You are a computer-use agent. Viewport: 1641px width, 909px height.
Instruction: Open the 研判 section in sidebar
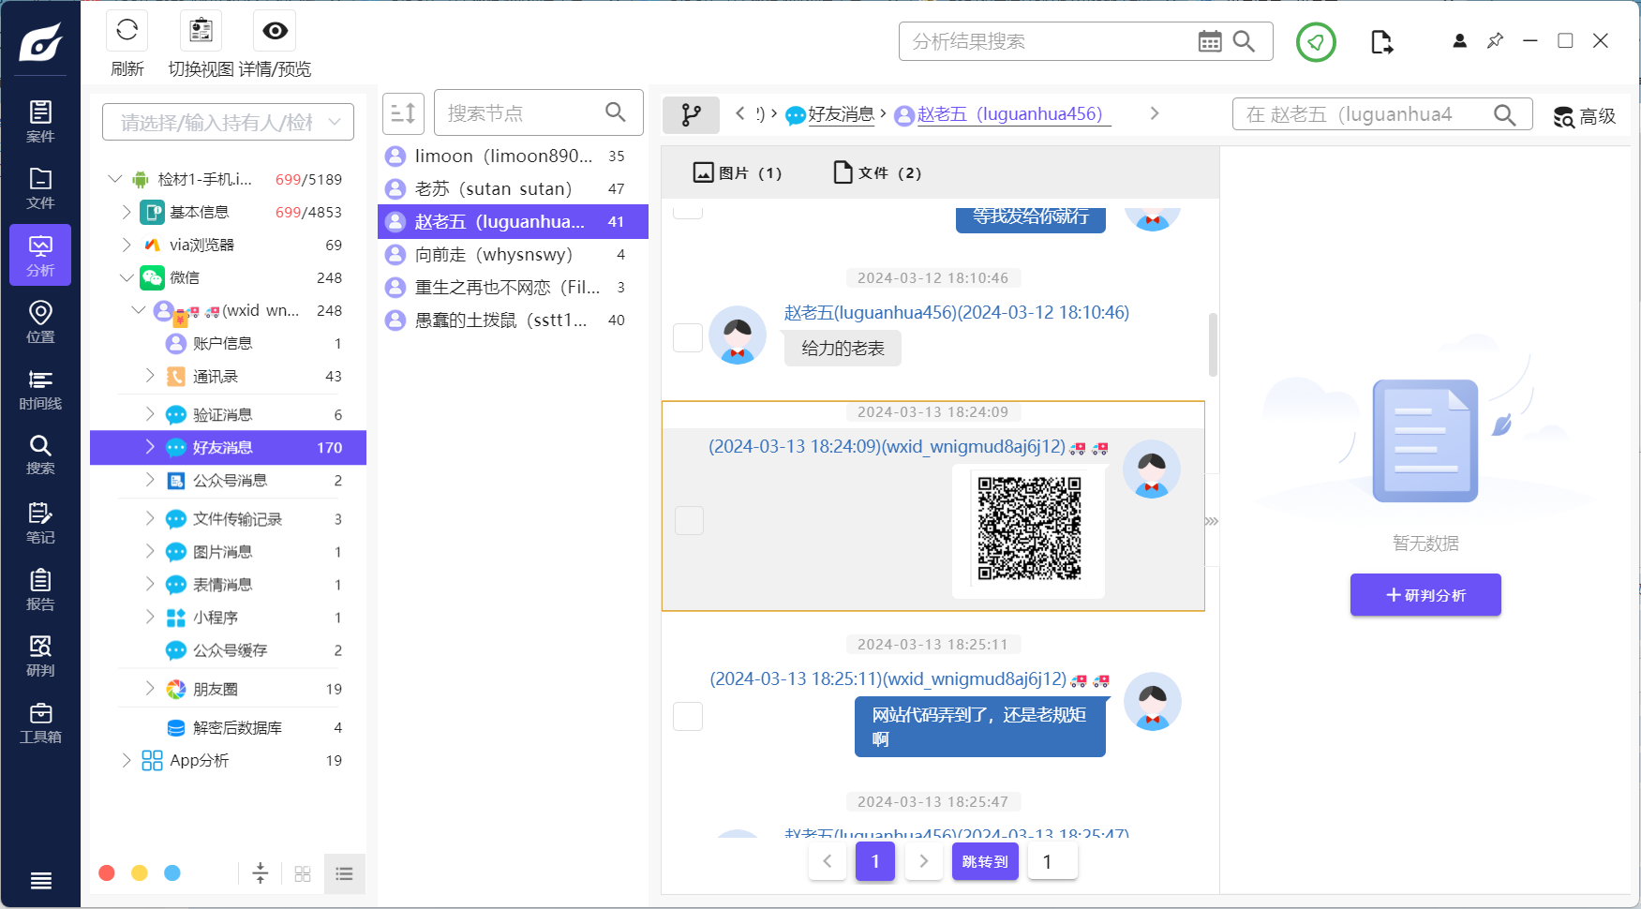40,656
